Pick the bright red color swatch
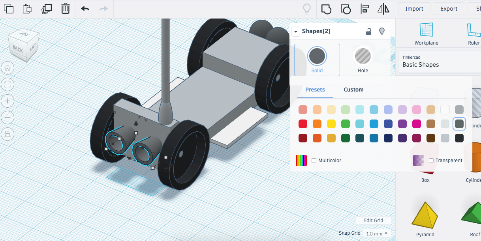 [x=303, y=124]
